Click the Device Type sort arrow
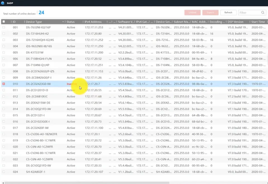Viewport: 268px width, 184px height. coord(63,22)
